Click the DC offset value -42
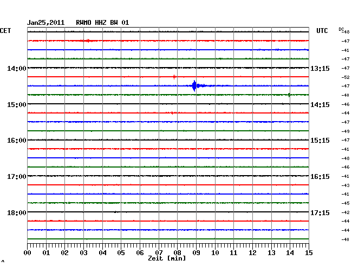The image size is (352, 267). point(346,212)
